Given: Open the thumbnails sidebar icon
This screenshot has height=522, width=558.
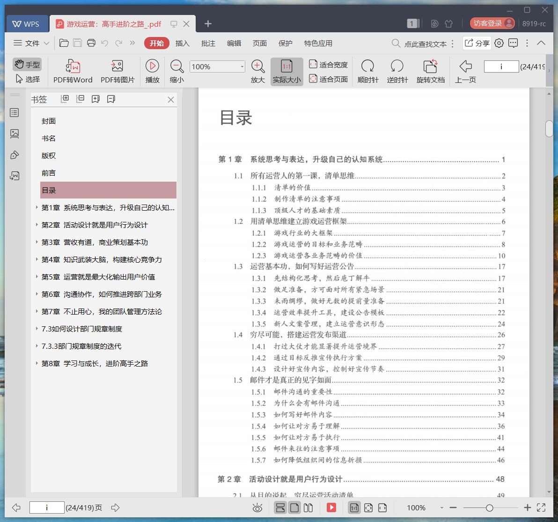Looking at the screenshot, I should tap(15, 134).
